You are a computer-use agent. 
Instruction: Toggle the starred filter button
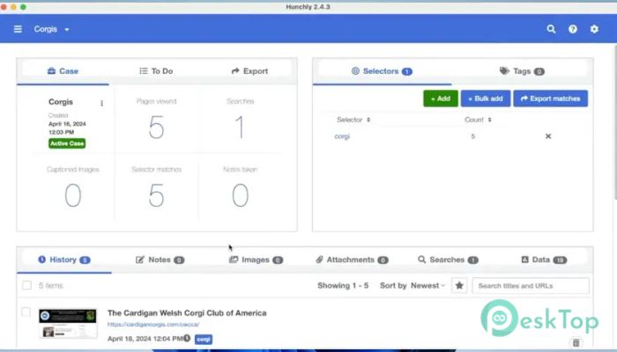(x=459, y=286)
